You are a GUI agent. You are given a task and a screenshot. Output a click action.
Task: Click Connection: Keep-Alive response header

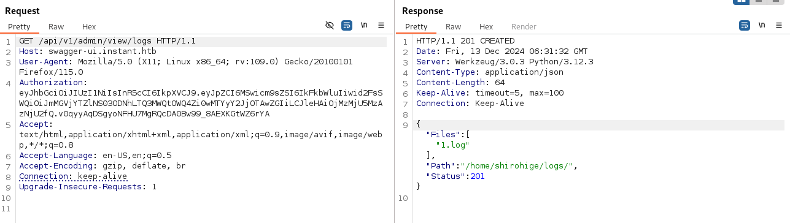pos(470,104)
